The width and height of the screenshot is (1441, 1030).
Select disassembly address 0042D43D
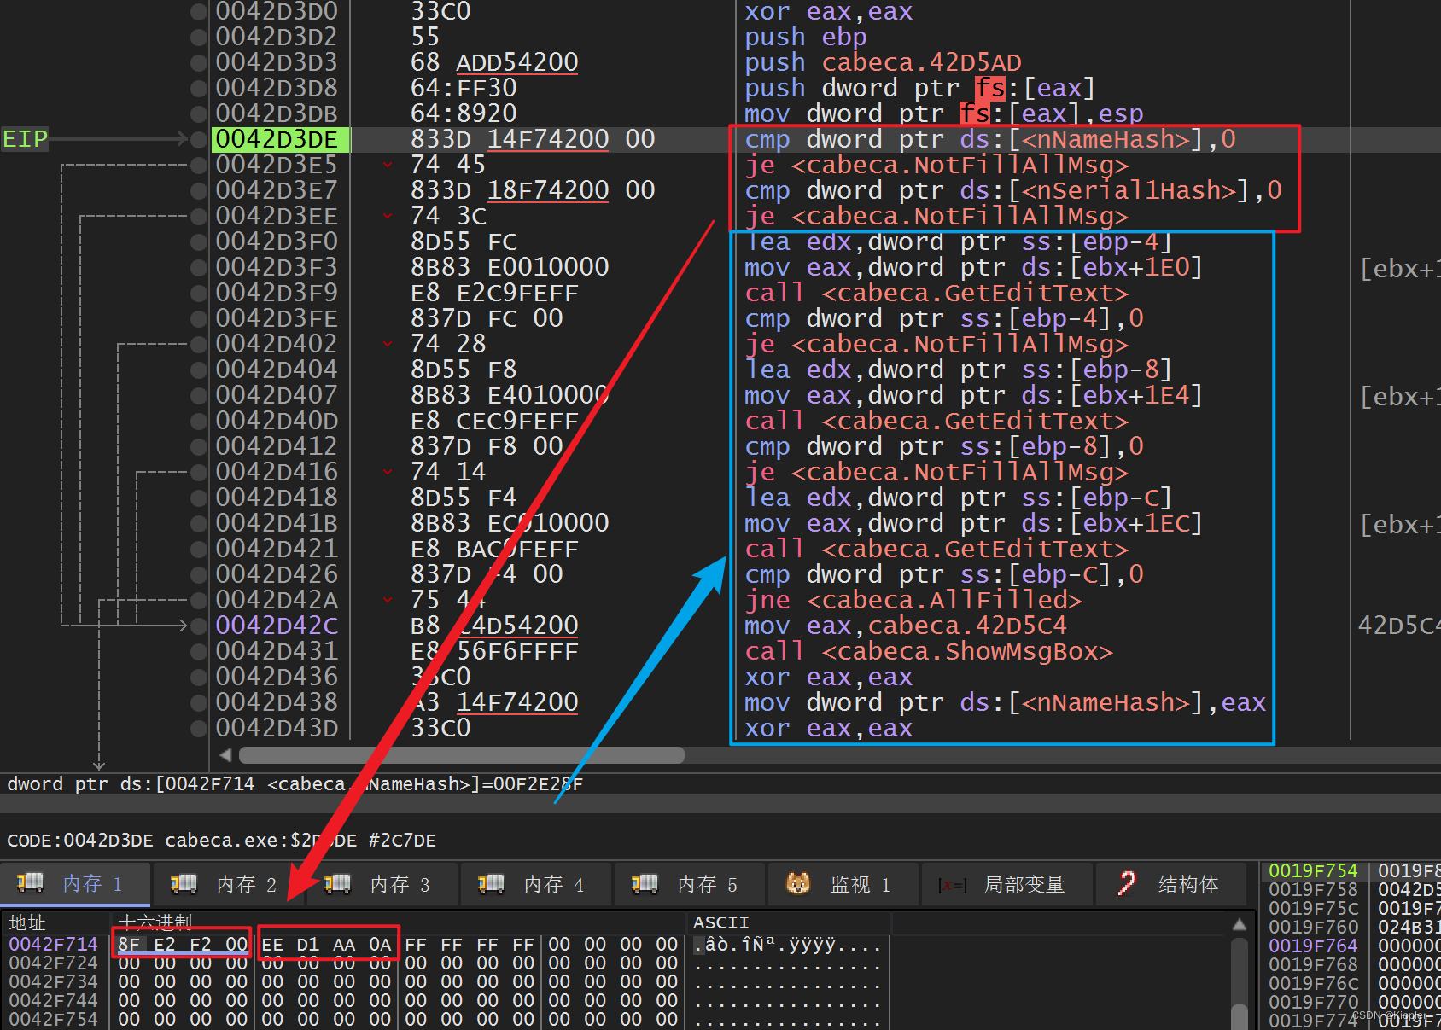coord(277,728)
